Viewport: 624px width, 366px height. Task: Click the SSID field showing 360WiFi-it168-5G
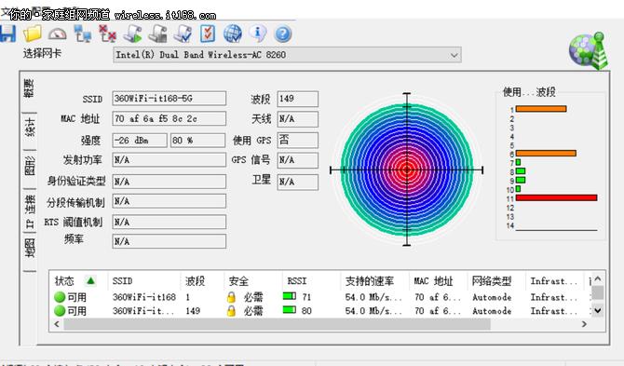tap(170, 99)
